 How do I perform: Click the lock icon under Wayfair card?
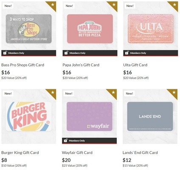point(65,140)
